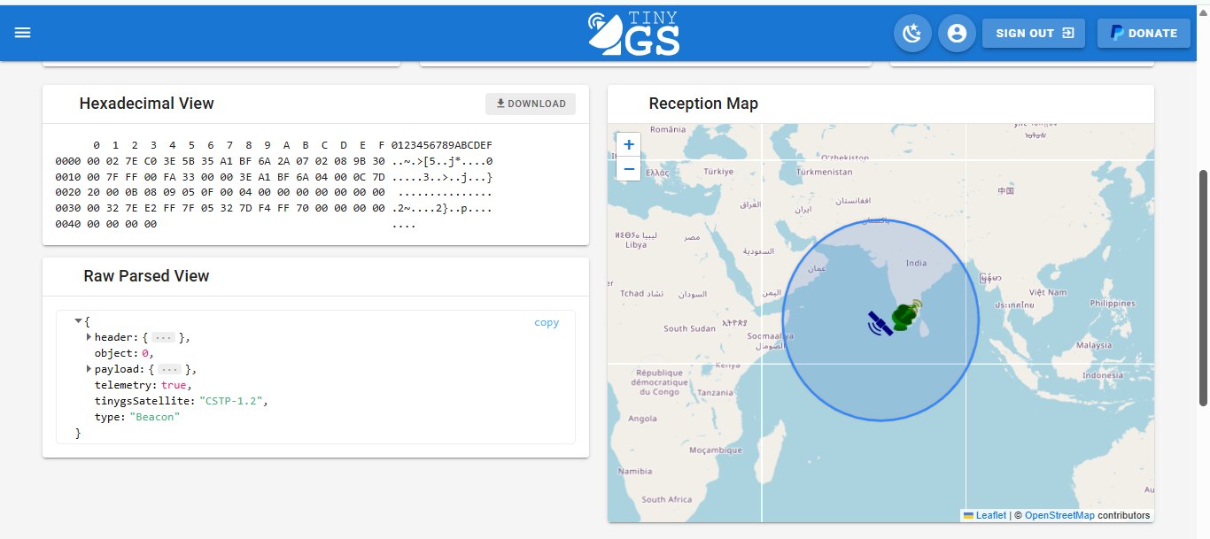Open the OpenStreetMap contributors link
This screenshot has width=1210, height=539.
coord(1059,515)
